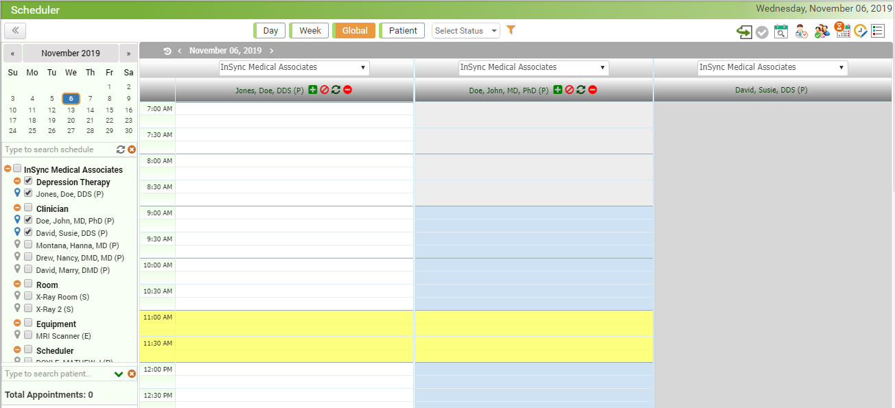
Task: Select November 15 in the mini calendar
Action: point(109,110)
